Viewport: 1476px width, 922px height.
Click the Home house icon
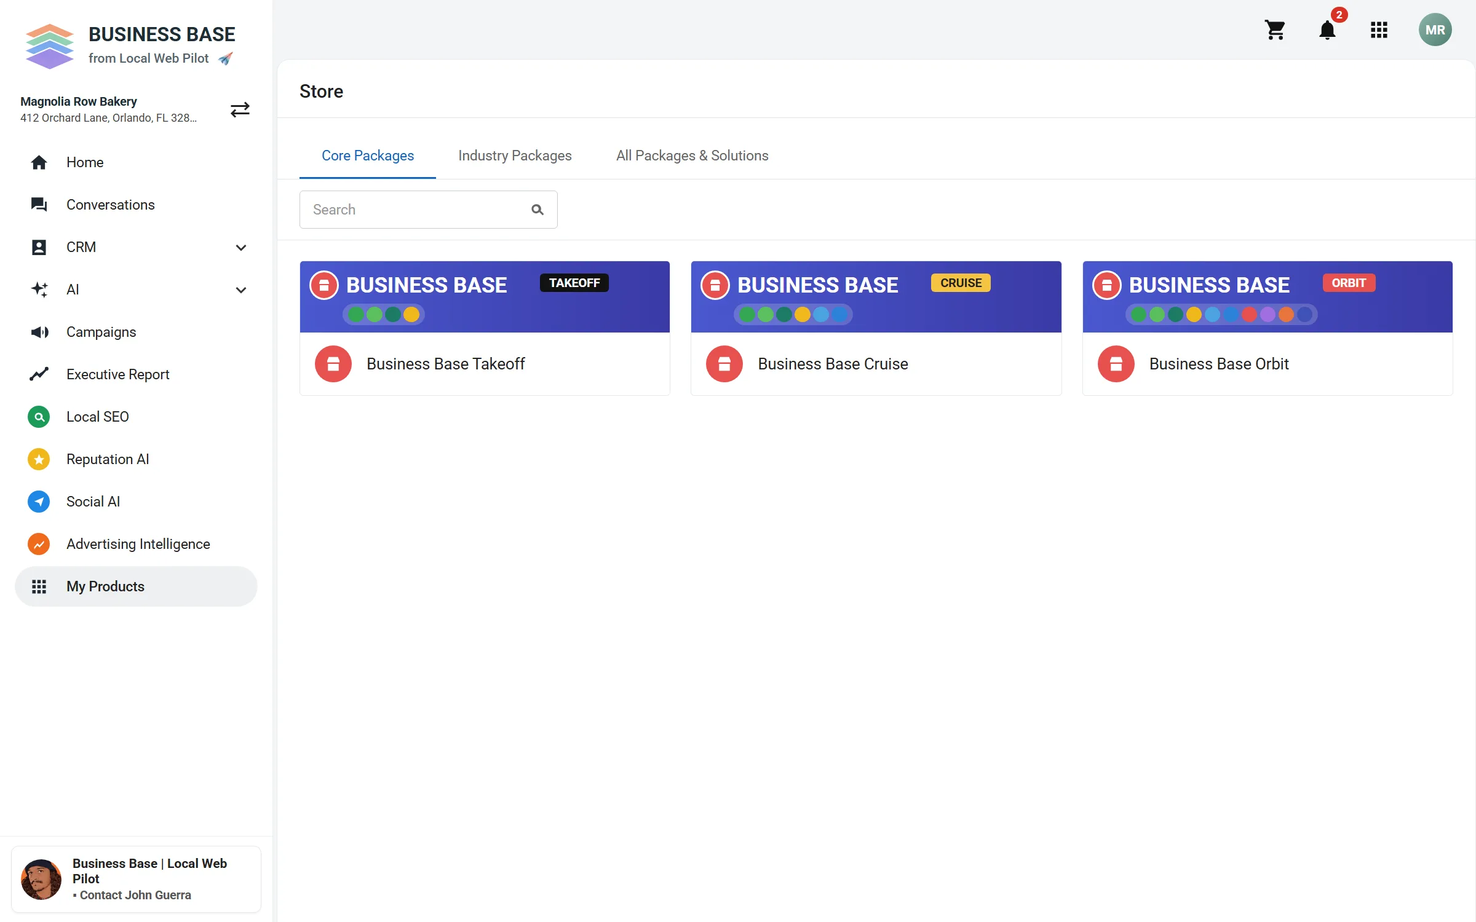pos(39,162)
